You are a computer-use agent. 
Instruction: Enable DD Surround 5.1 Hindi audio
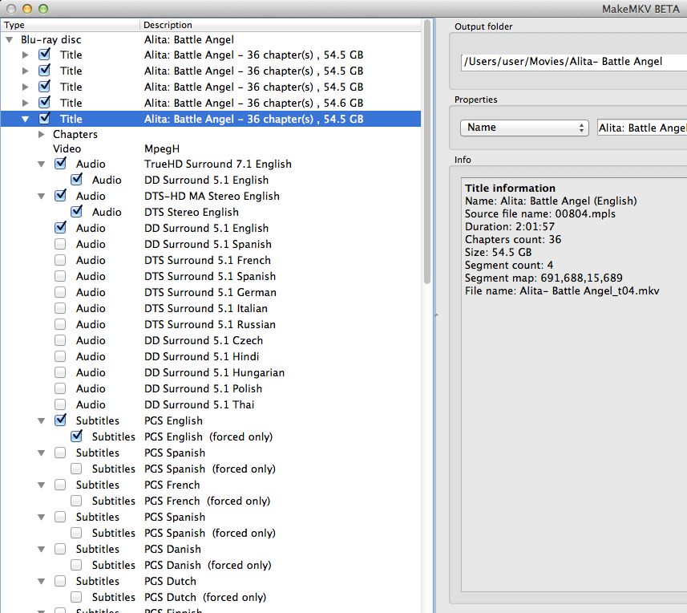pos(60,356)
